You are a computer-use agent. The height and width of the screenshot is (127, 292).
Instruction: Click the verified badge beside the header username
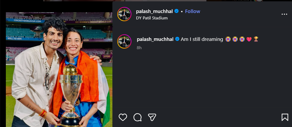[x=176, y=11]
